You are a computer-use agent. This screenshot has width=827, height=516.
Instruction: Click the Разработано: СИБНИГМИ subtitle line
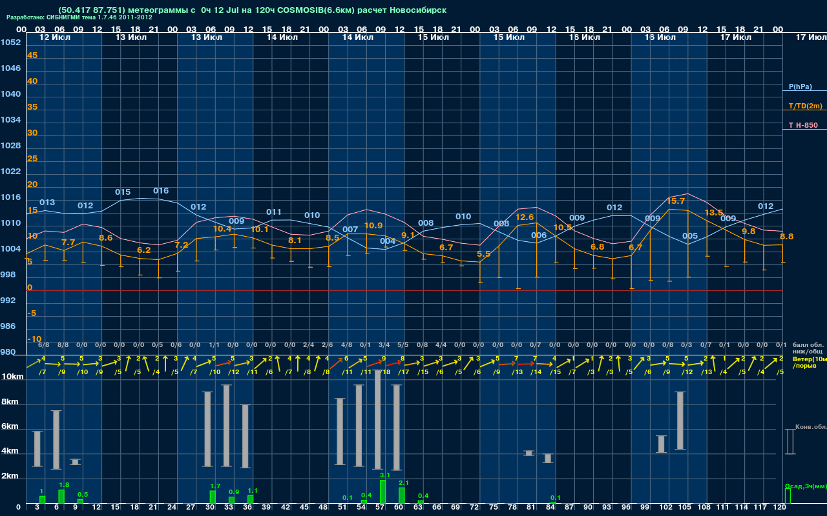click(79, 17)
